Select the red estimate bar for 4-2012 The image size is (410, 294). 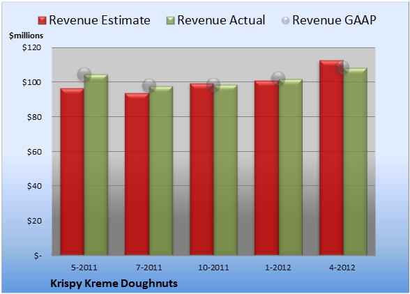coord(331,157)
